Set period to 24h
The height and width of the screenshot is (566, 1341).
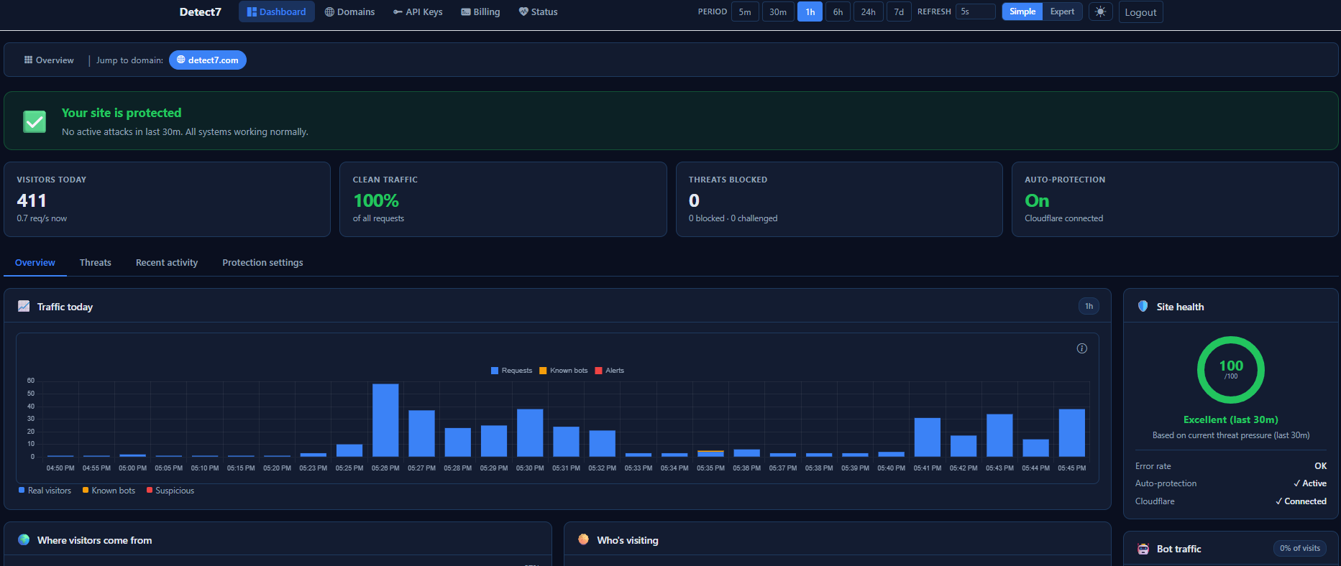tap(869, 11)
